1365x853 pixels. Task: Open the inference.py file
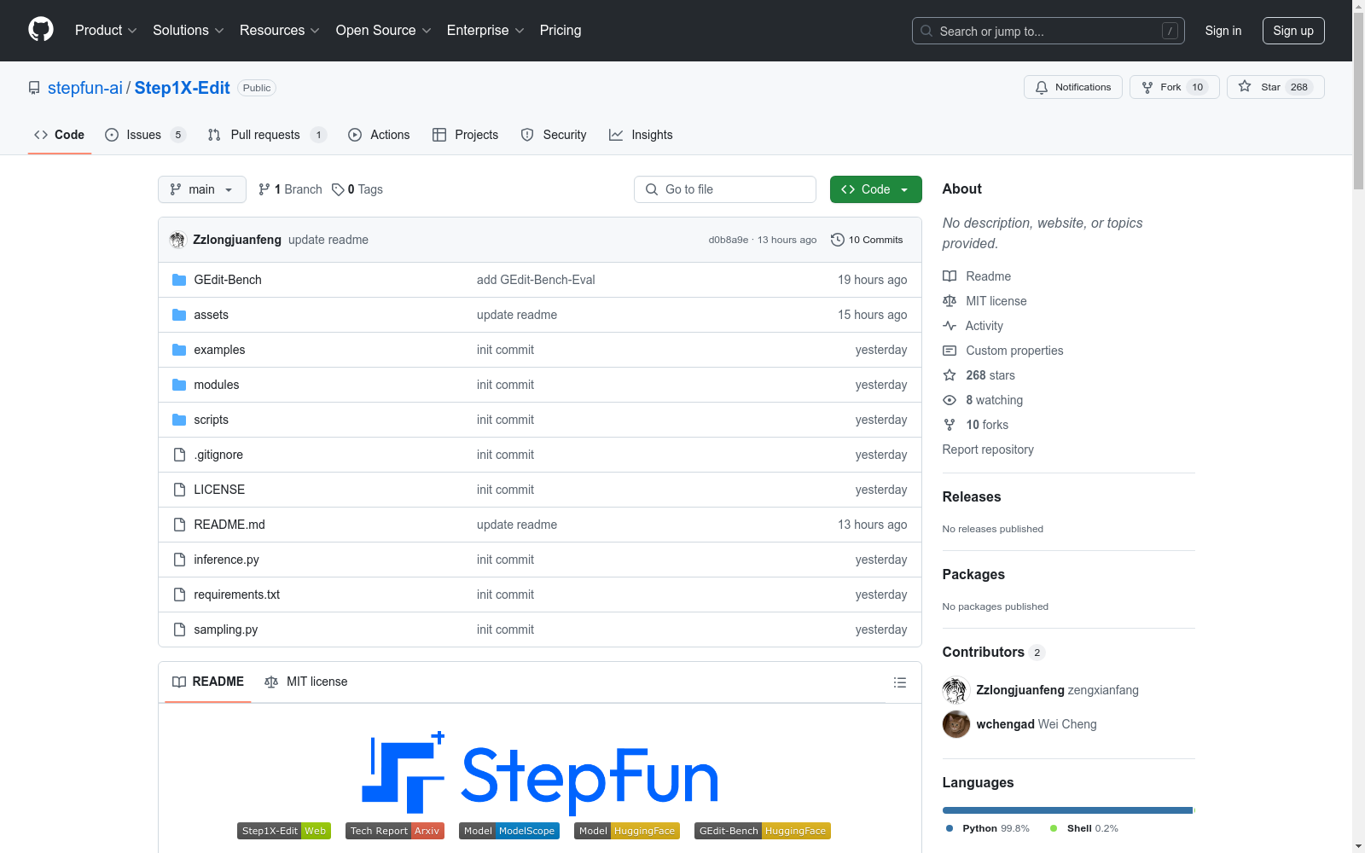pyautogui.click(x=226, y=560)
